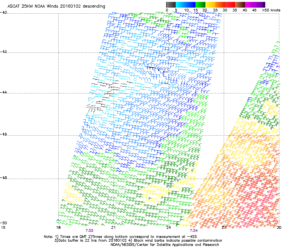Click the '30' longitude axis label
This screenshot has height=247, width=282.
[x=279, y=228]
